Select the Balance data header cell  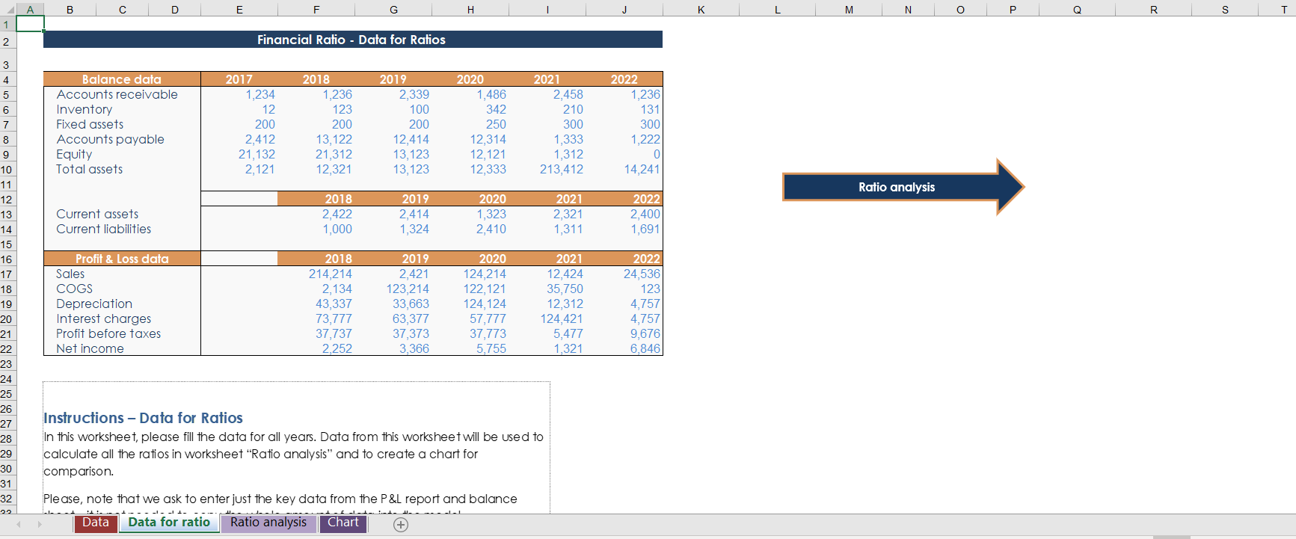point(122,79)
